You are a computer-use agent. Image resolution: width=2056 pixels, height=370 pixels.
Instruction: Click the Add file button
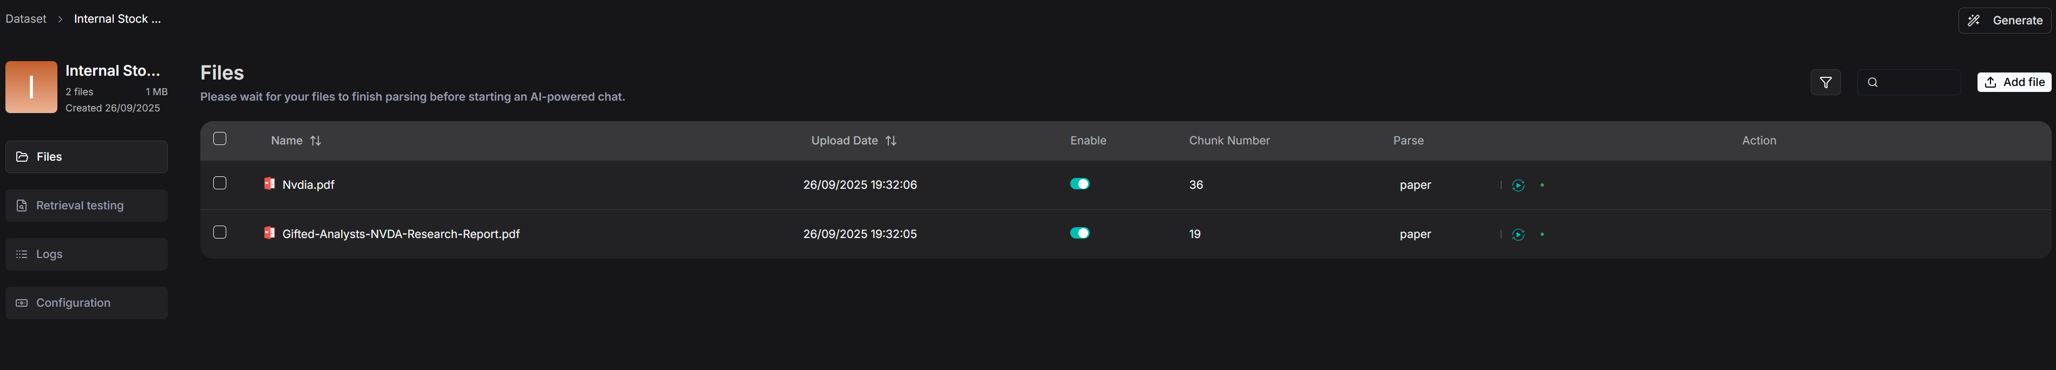click(x=2013, y=82)
